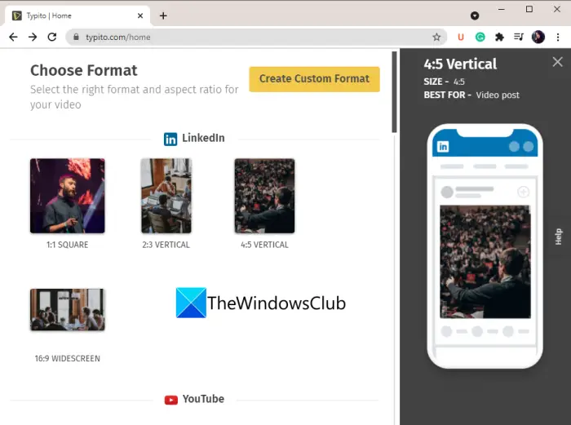Bookmark this page with the star icon
Screen dimensions: 571x425
pos(436,37)
